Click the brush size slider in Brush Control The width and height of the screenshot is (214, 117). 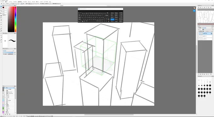point(8,51)
